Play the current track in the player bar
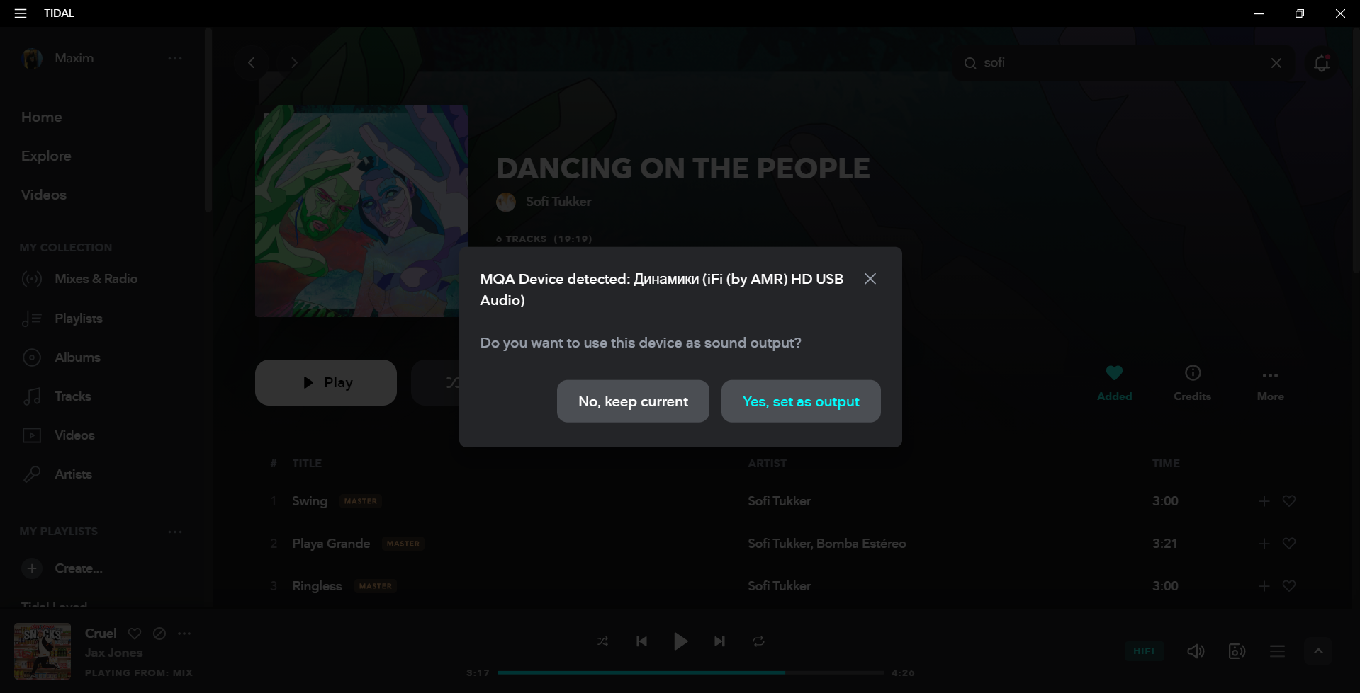Viewport: 1360px width, 693px height. tap(680, 641)
